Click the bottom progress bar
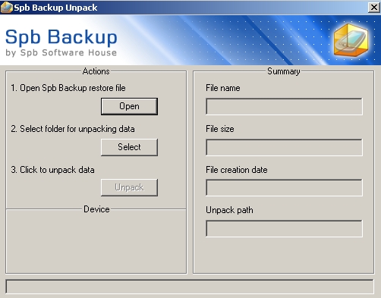Viewport: 381px width, 298px height. tap(190, 287)
